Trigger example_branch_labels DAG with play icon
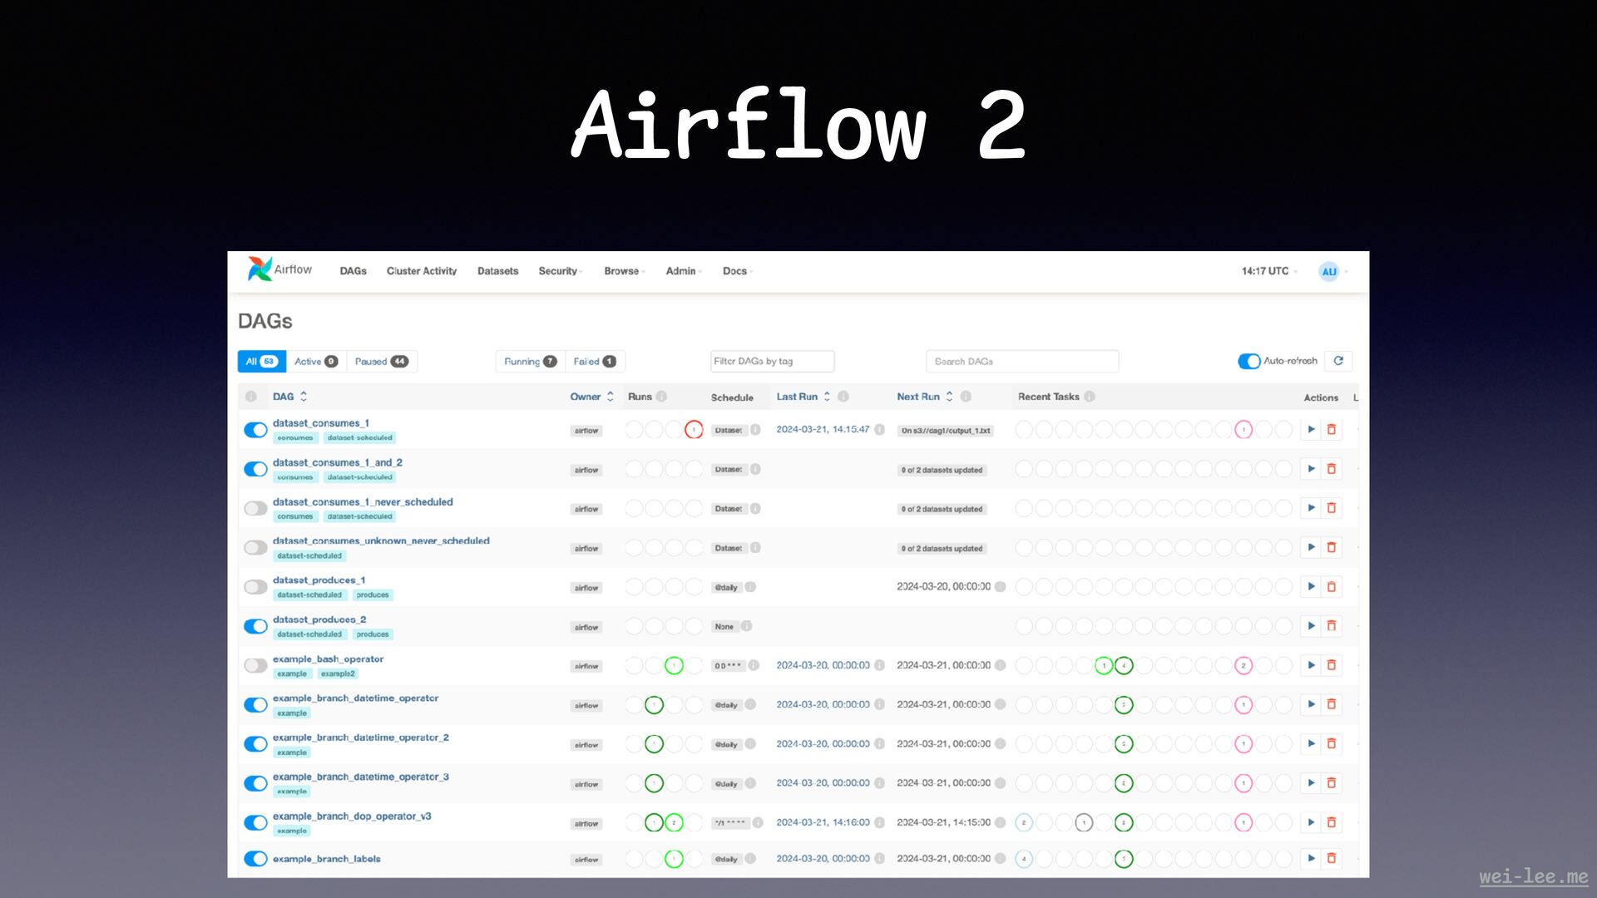This screenshot has width=1597, height=898. pos(1311,858)
